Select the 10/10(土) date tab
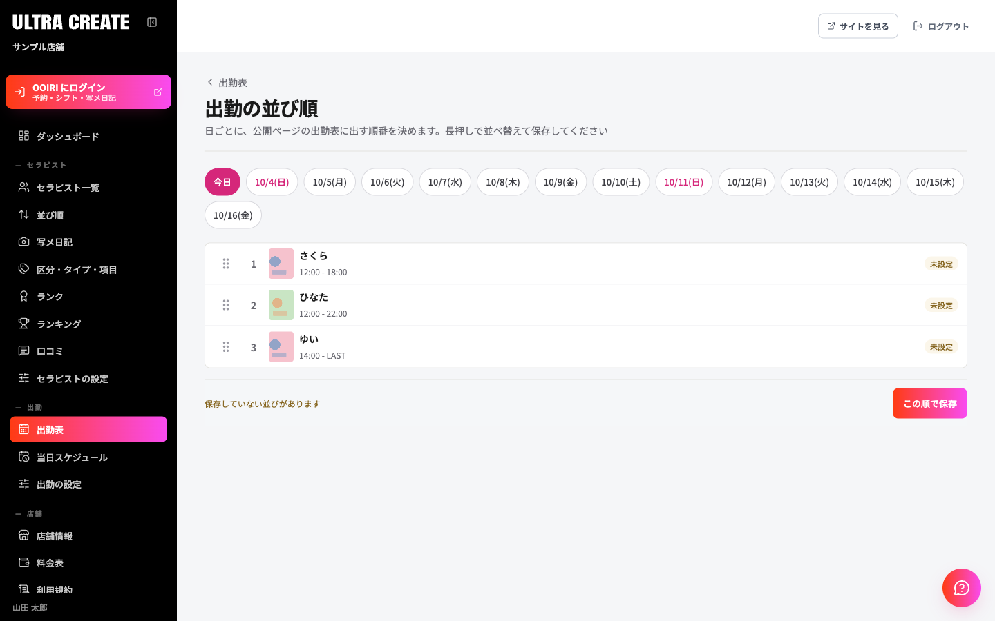995x621 pixels. (621, 182)
